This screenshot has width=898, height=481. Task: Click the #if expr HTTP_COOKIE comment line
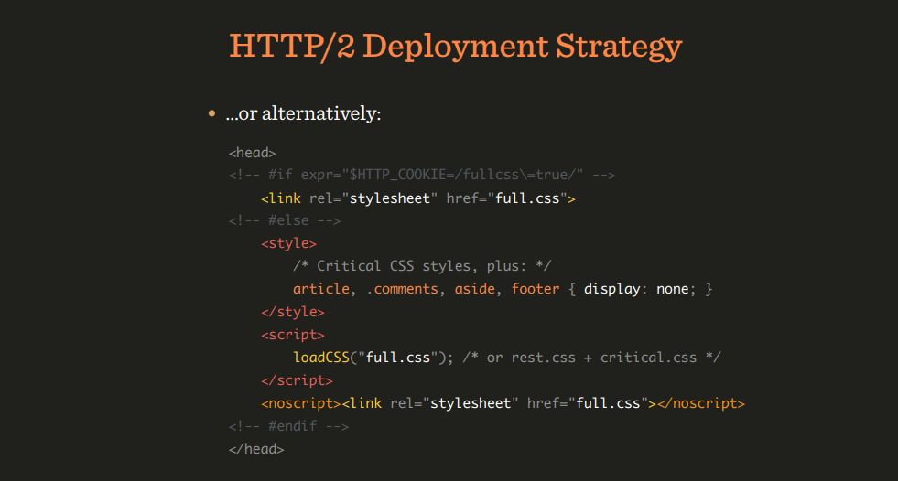click(x=422, y=175)
